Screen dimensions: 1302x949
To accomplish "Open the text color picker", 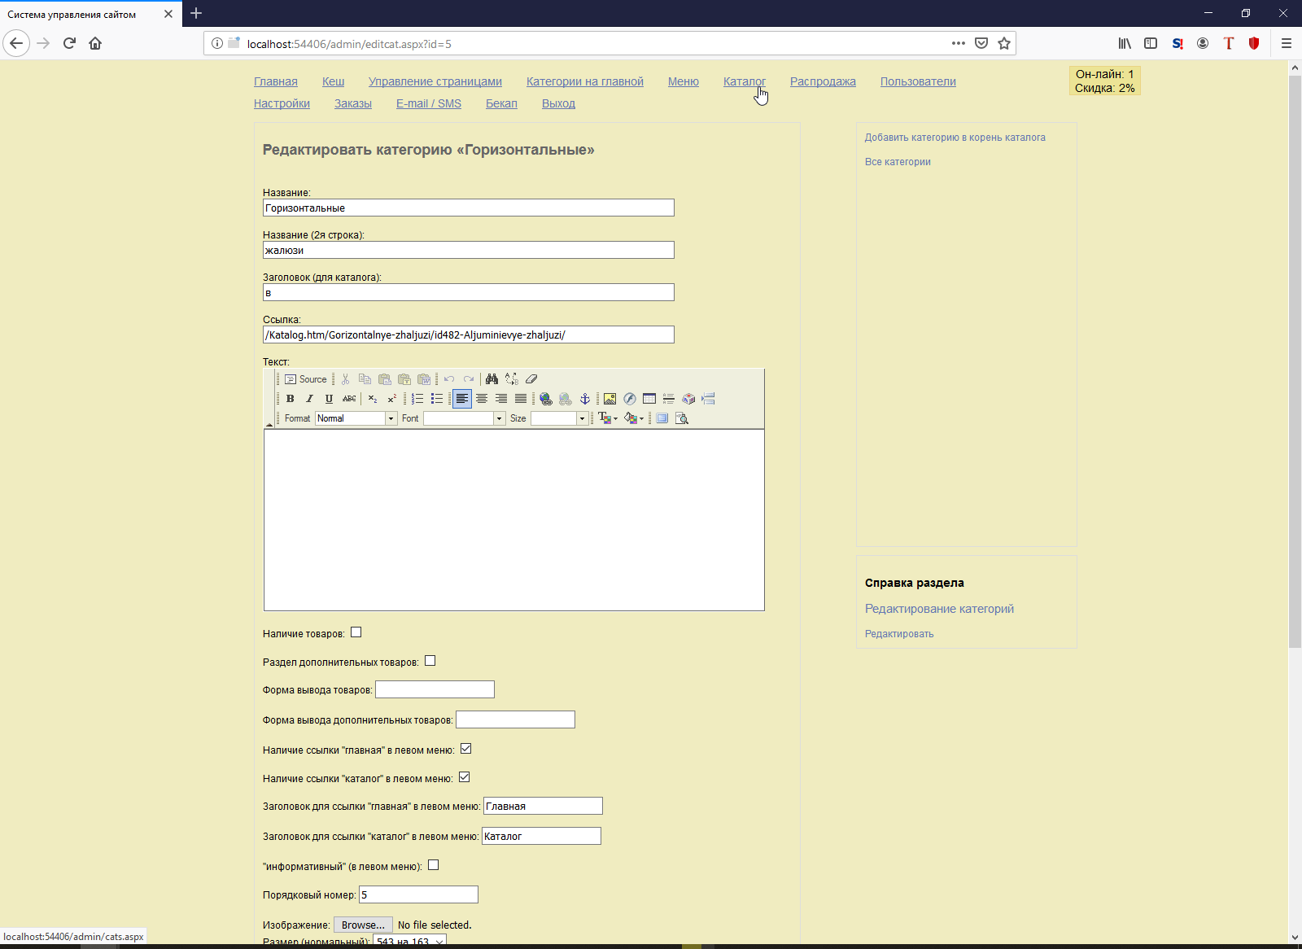I will pos(608,418).
